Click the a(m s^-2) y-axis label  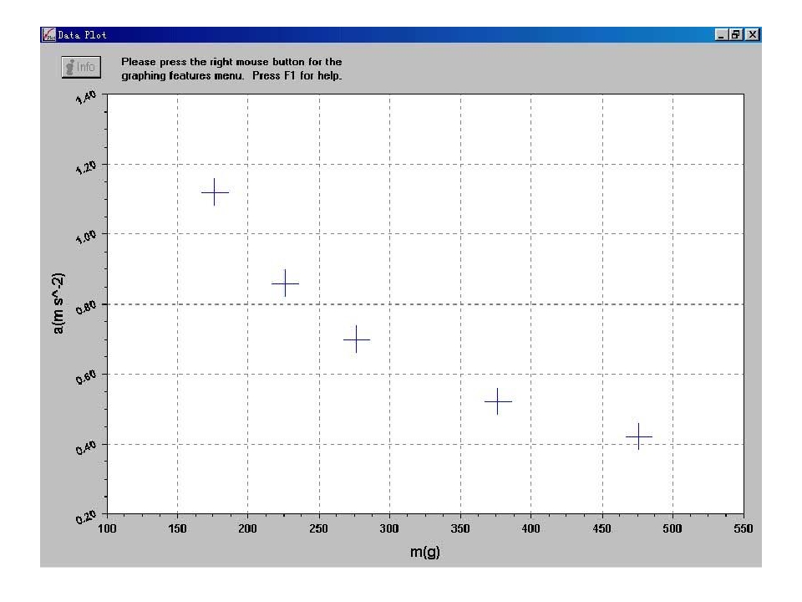(59, 303)
